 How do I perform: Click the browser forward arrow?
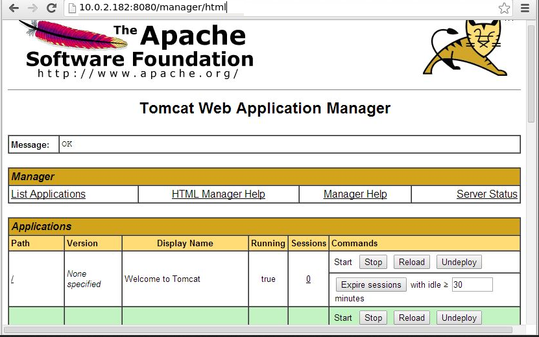[x=32, y=8]
